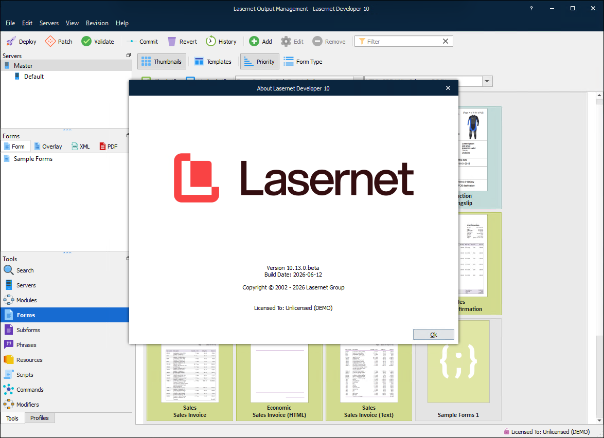Click the vertical scrollbar down arrow
The image size is (604, 438).
point(599,421)
